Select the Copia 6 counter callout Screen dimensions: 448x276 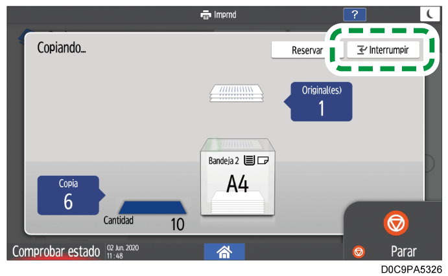(x=68, y=195)
